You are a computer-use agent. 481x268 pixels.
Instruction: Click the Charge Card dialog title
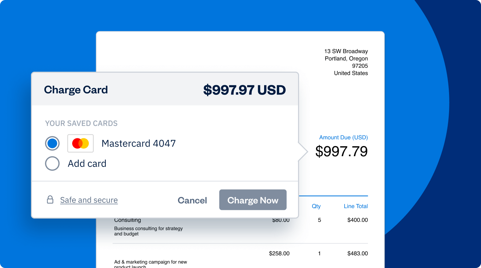click(76, 90)
